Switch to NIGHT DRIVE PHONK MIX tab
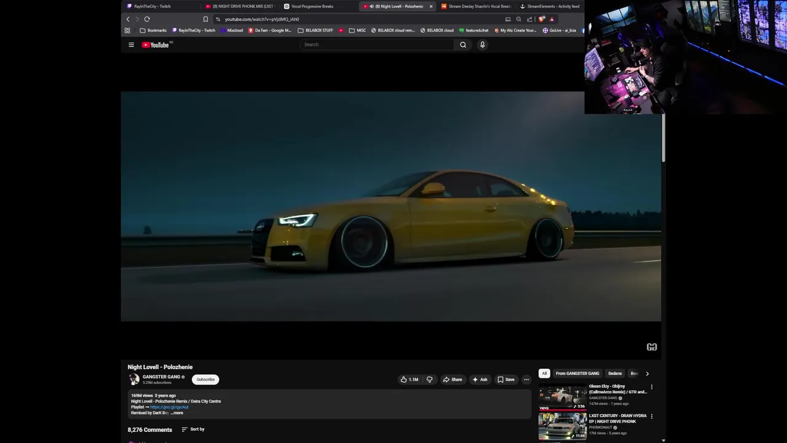Image resolution: width=787 pixels, height=443 pixels. coord(242,6)
